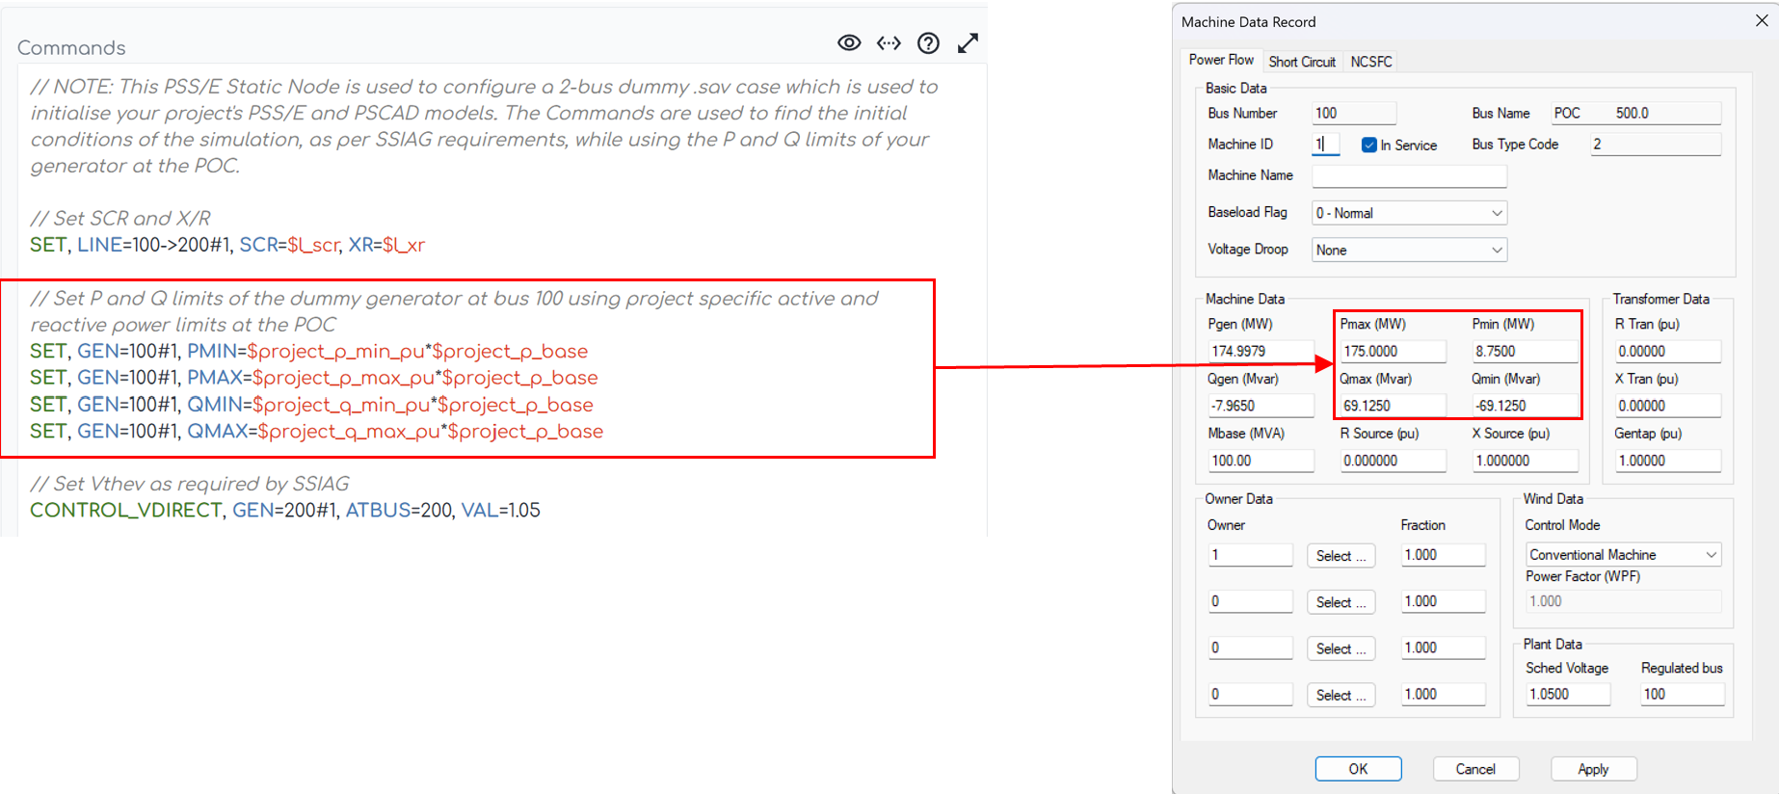Switch to the NCSFC tab
Screen dimensions: 1779x794
click(1370, 62)
